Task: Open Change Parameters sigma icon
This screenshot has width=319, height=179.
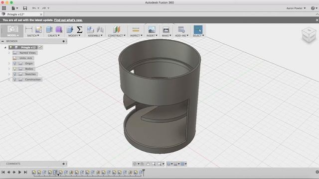Action: tap(80, 30)
